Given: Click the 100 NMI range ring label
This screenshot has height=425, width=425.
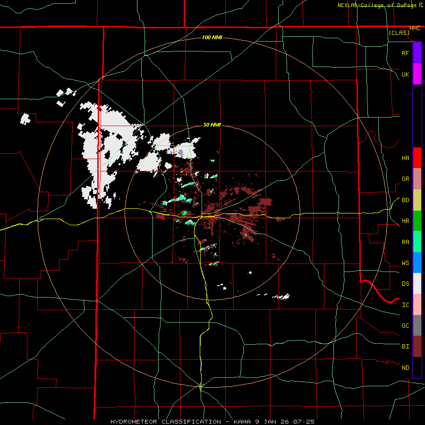Looking at the screenshot, I should click(x=212, y=37).
